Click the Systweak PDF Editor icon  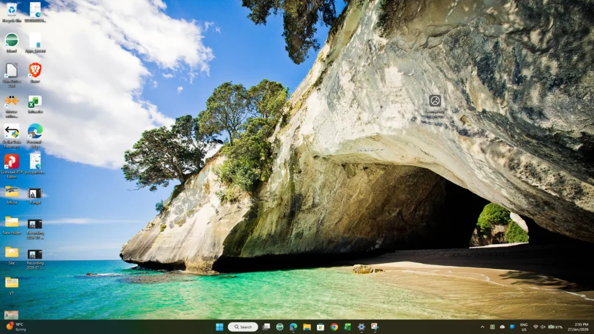coord(12,162)
